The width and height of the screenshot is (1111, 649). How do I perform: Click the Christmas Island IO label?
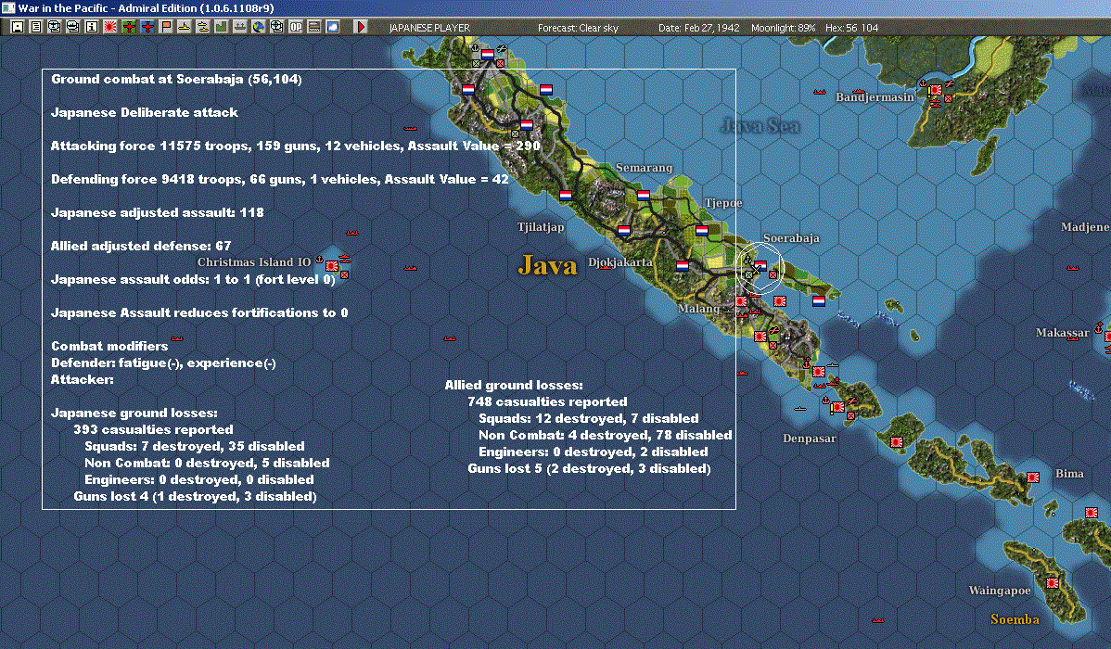(x=254, y=262)
